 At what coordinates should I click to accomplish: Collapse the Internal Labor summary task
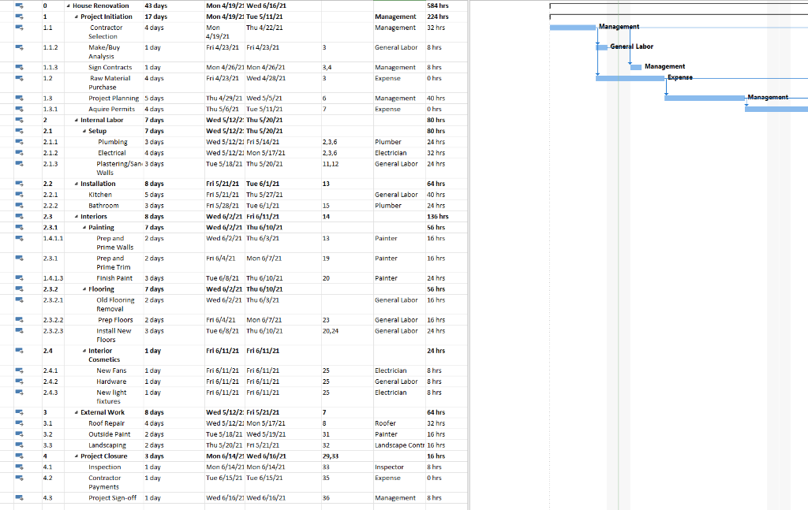(77, 120)
